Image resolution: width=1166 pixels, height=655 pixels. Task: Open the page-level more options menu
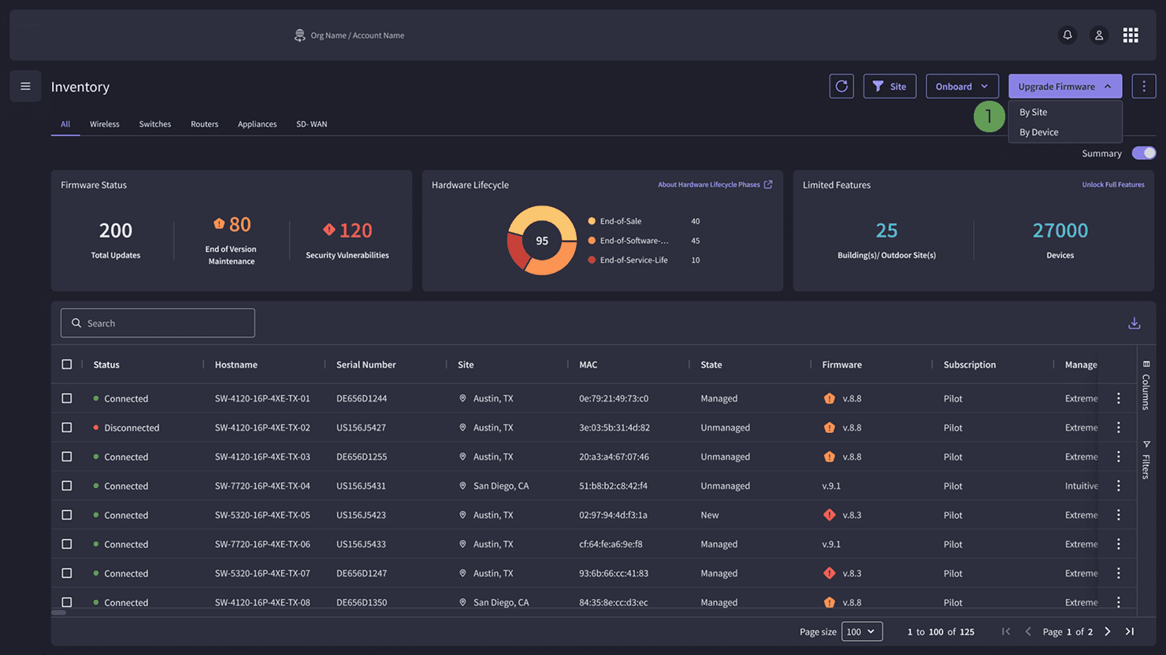[x=1144, y=86]
